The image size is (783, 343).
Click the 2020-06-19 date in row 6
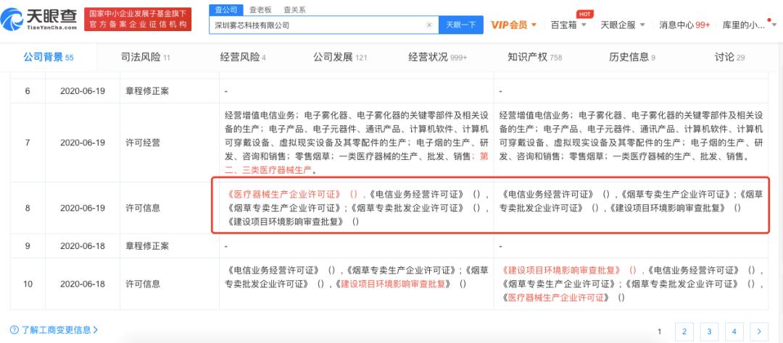[x=83, y=91]
